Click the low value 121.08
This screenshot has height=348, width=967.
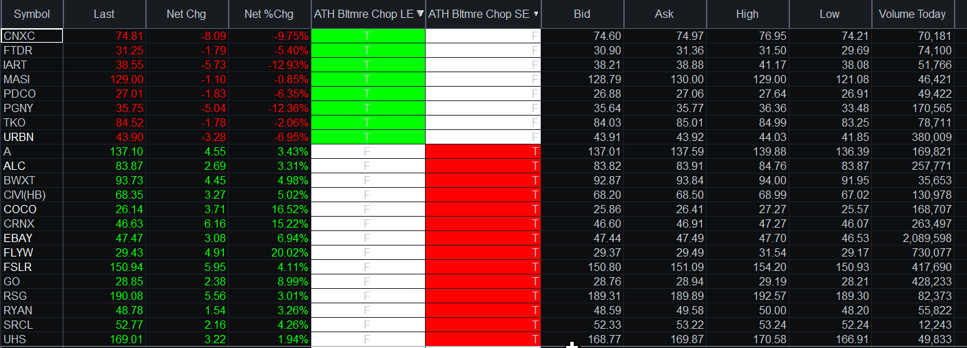pyautogui.click(x=853, y=79)
